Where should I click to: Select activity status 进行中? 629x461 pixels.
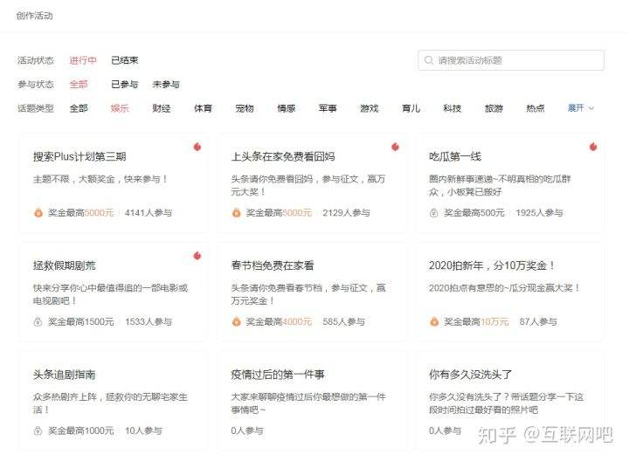(83, 60)
